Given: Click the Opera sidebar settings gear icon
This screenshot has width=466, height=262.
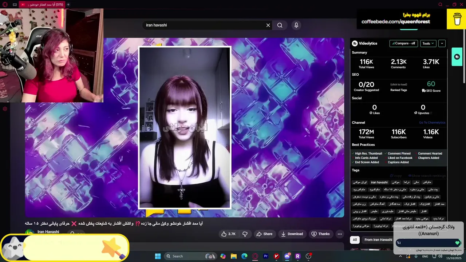Looking at the screenshot, I should click(5, 109).
